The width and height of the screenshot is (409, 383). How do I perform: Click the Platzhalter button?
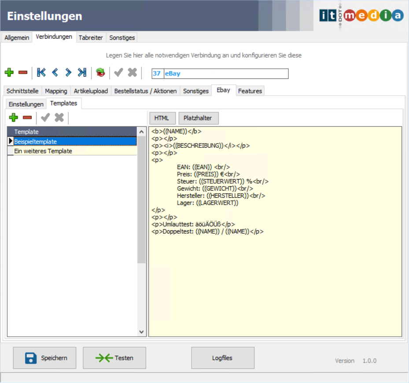point(198,118)
